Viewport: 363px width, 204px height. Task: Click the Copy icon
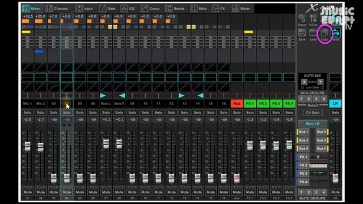[x=324, y=33]
